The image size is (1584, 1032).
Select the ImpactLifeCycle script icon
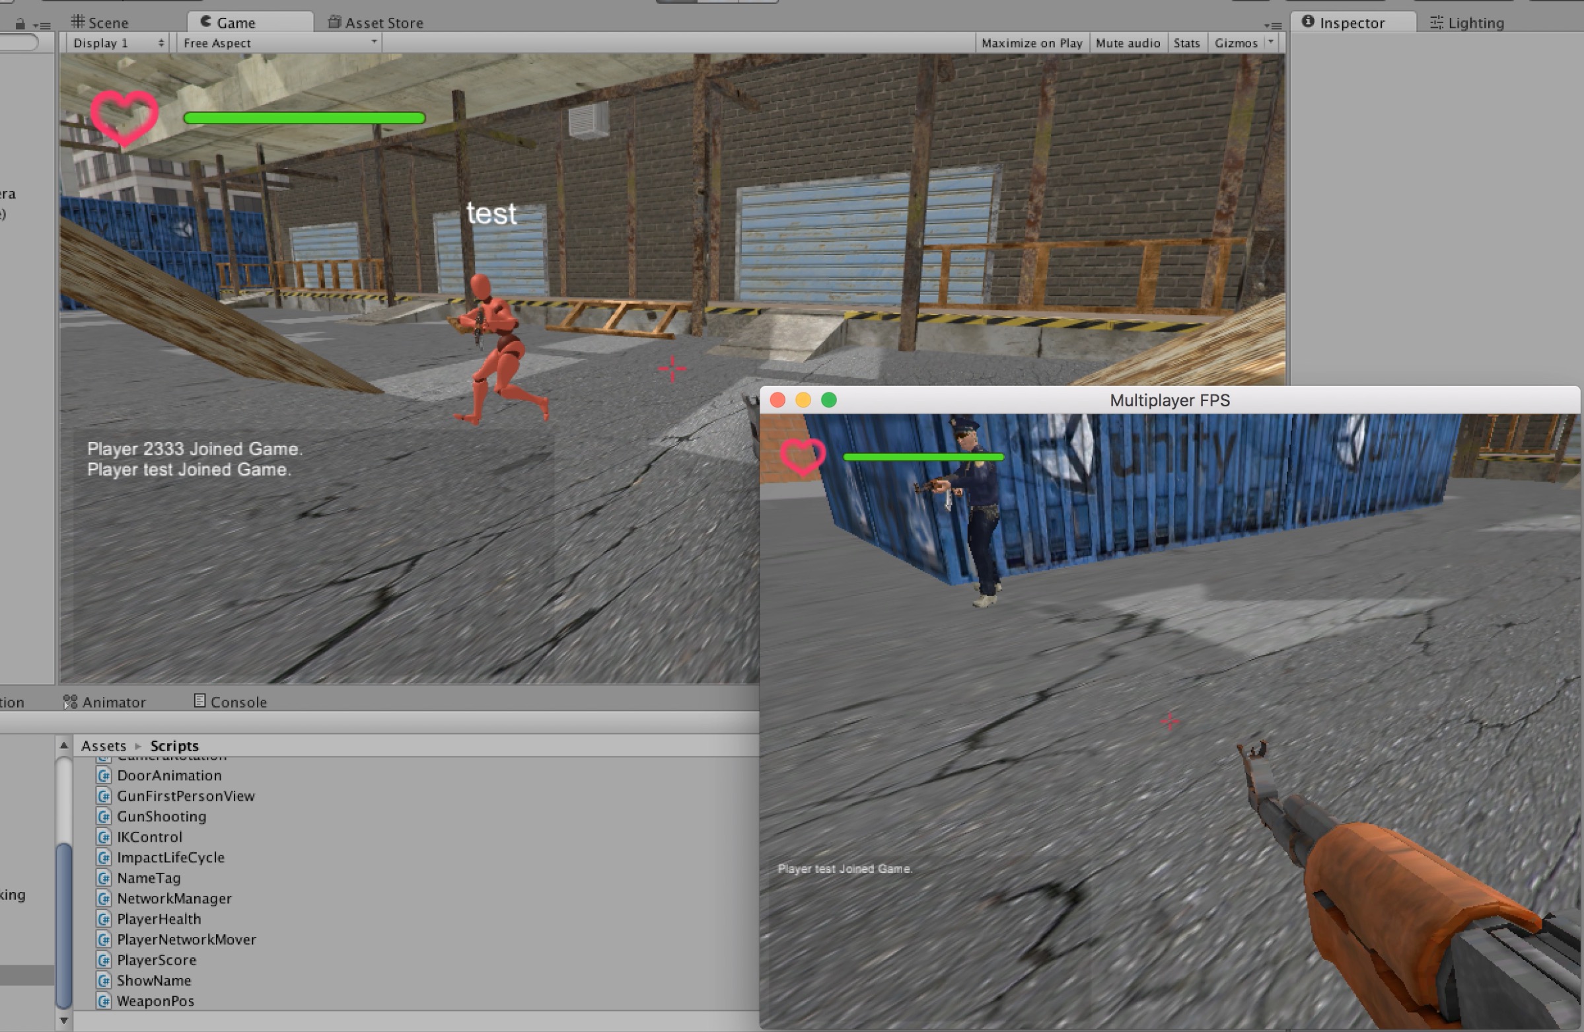point(104,858)
